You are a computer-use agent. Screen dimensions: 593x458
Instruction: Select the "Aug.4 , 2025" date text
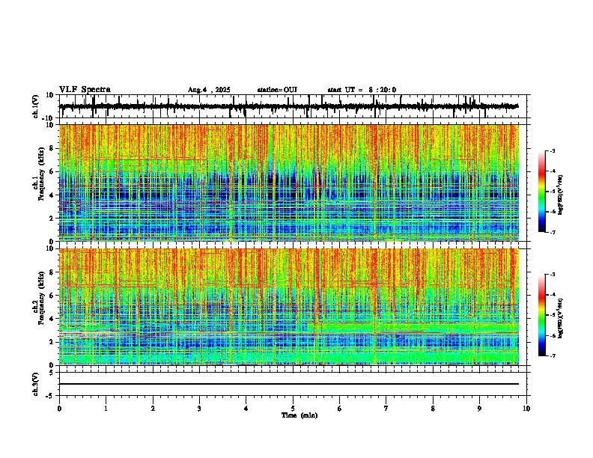coord(209,90)
